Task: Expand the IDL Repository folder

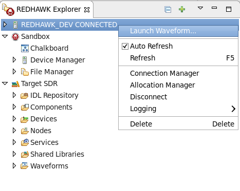Action: click(14, 95)
